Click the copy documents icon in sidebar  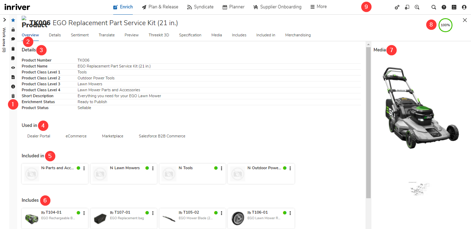pyautogui.click(x=13, y=58)
